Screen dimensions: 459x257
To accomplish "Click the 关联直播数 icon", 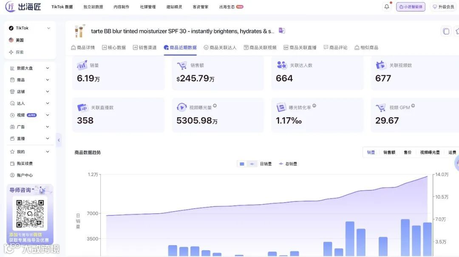I will tap(82, 107).
